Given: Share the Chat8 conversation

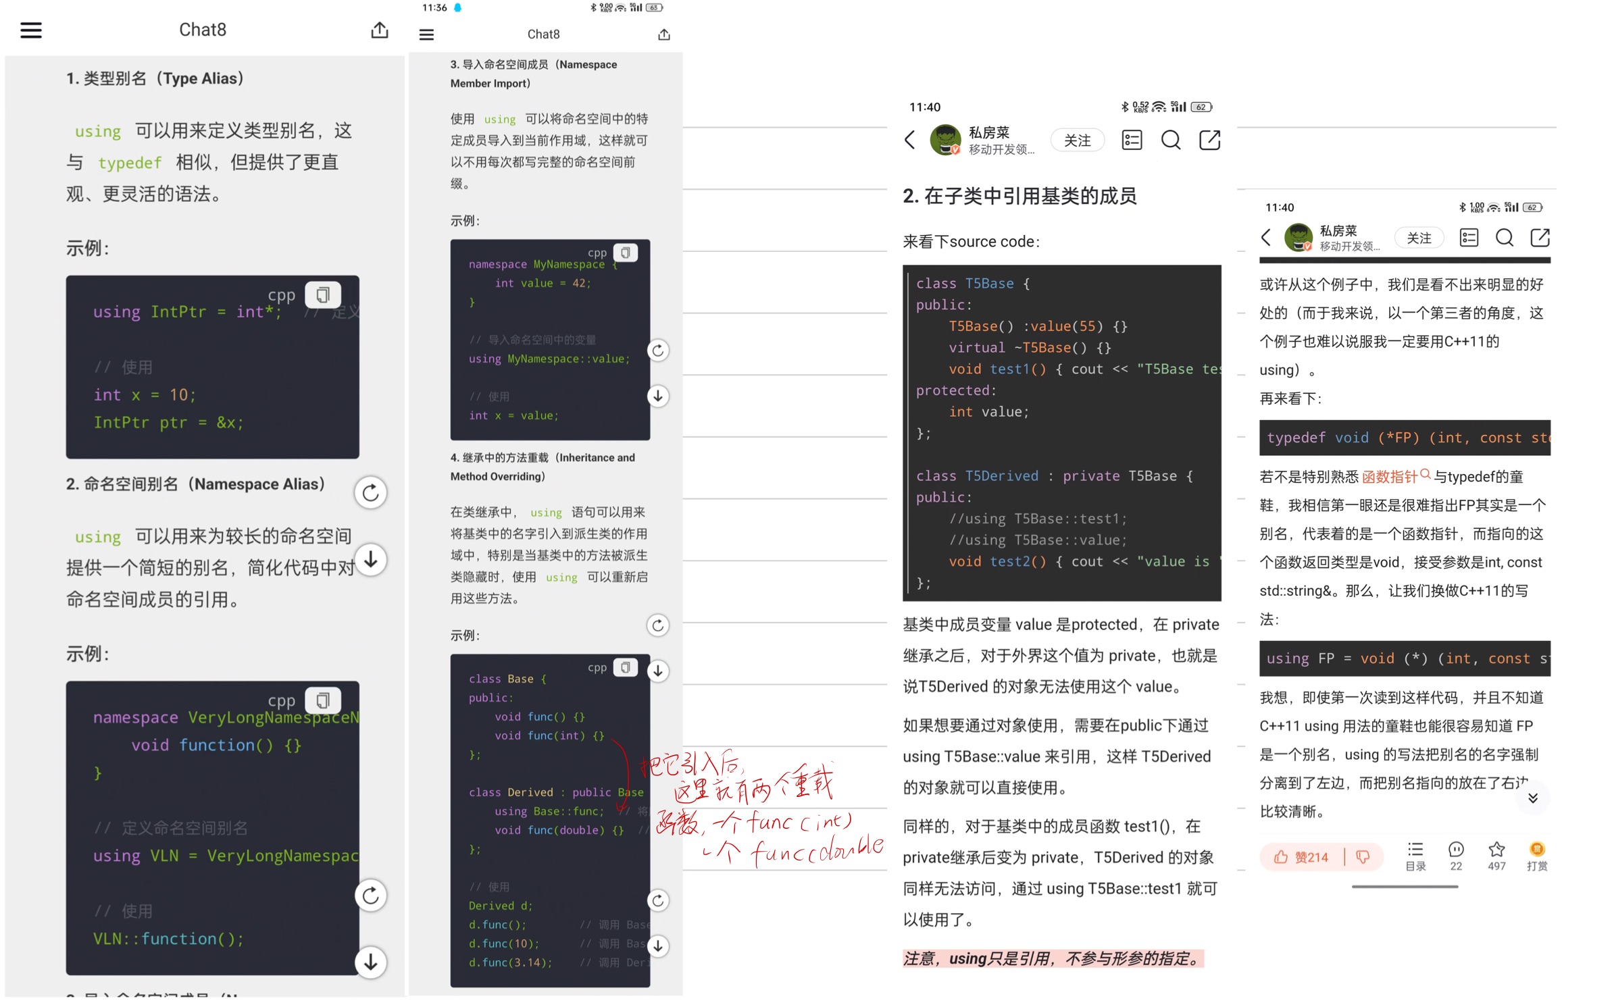Looking at the screenshot, I should coord(380,30).
